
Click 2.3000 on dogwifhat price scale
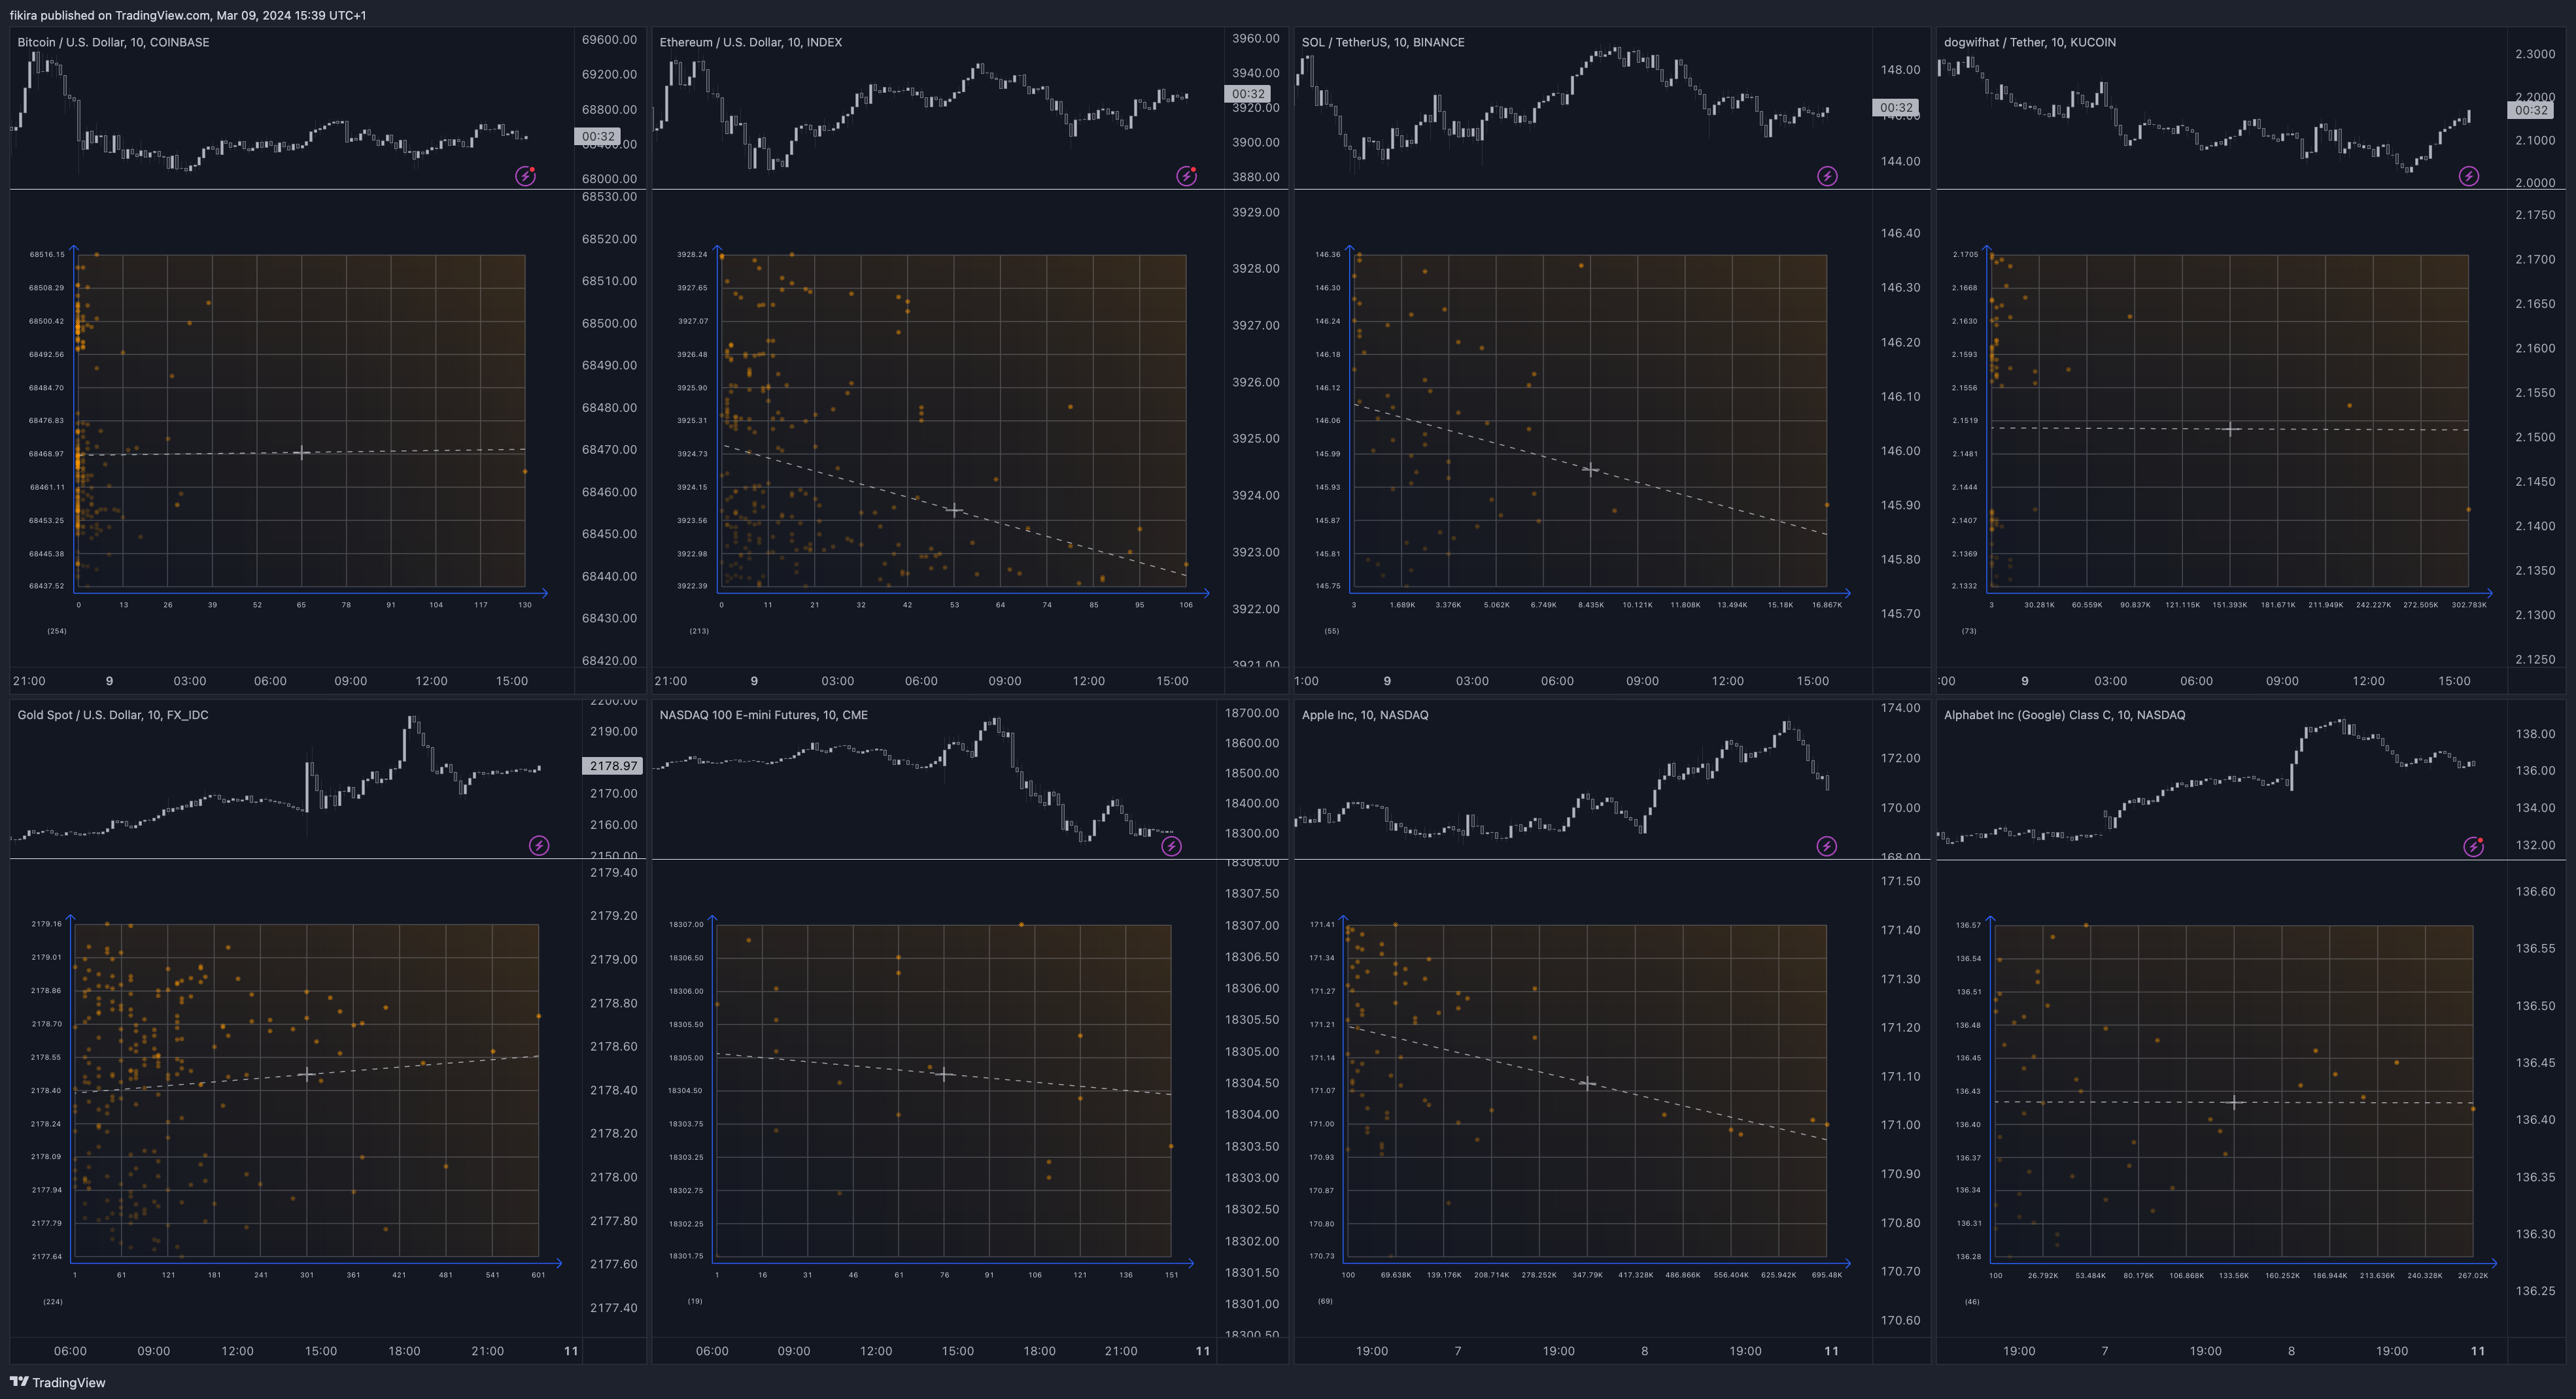tap(2535, 54)
